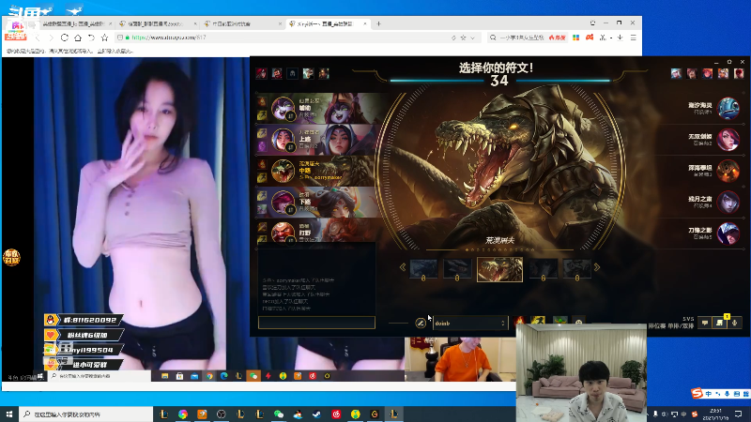This screenshot has width=751, height=422.
Task: Open the chat bubble icon in game client
Action: coord(705,323)
